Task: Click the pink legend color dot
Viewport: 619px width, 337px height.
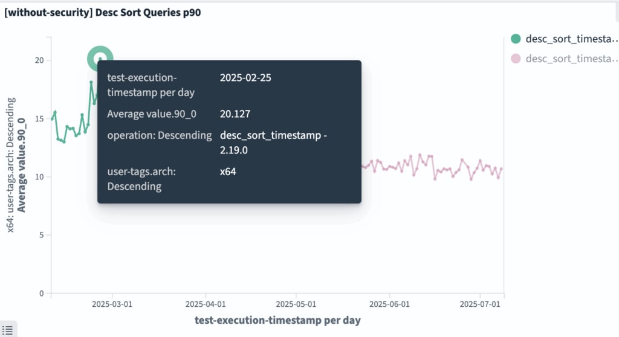Action: click(x=516, y=59)
